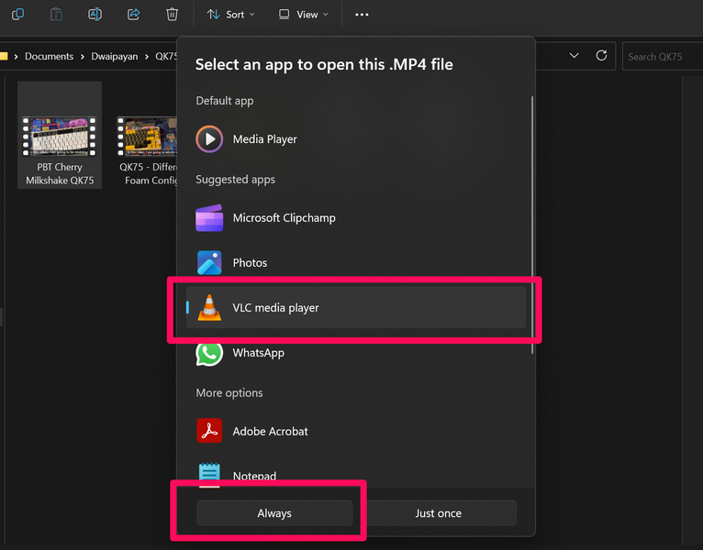This screenshot has width=703, height=550.
Task: Expand the address bar history chevron
Action: (x=574, y=56)
